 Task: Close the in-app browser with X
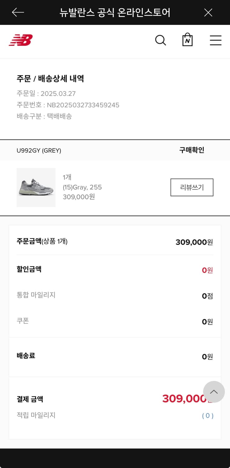208,12
